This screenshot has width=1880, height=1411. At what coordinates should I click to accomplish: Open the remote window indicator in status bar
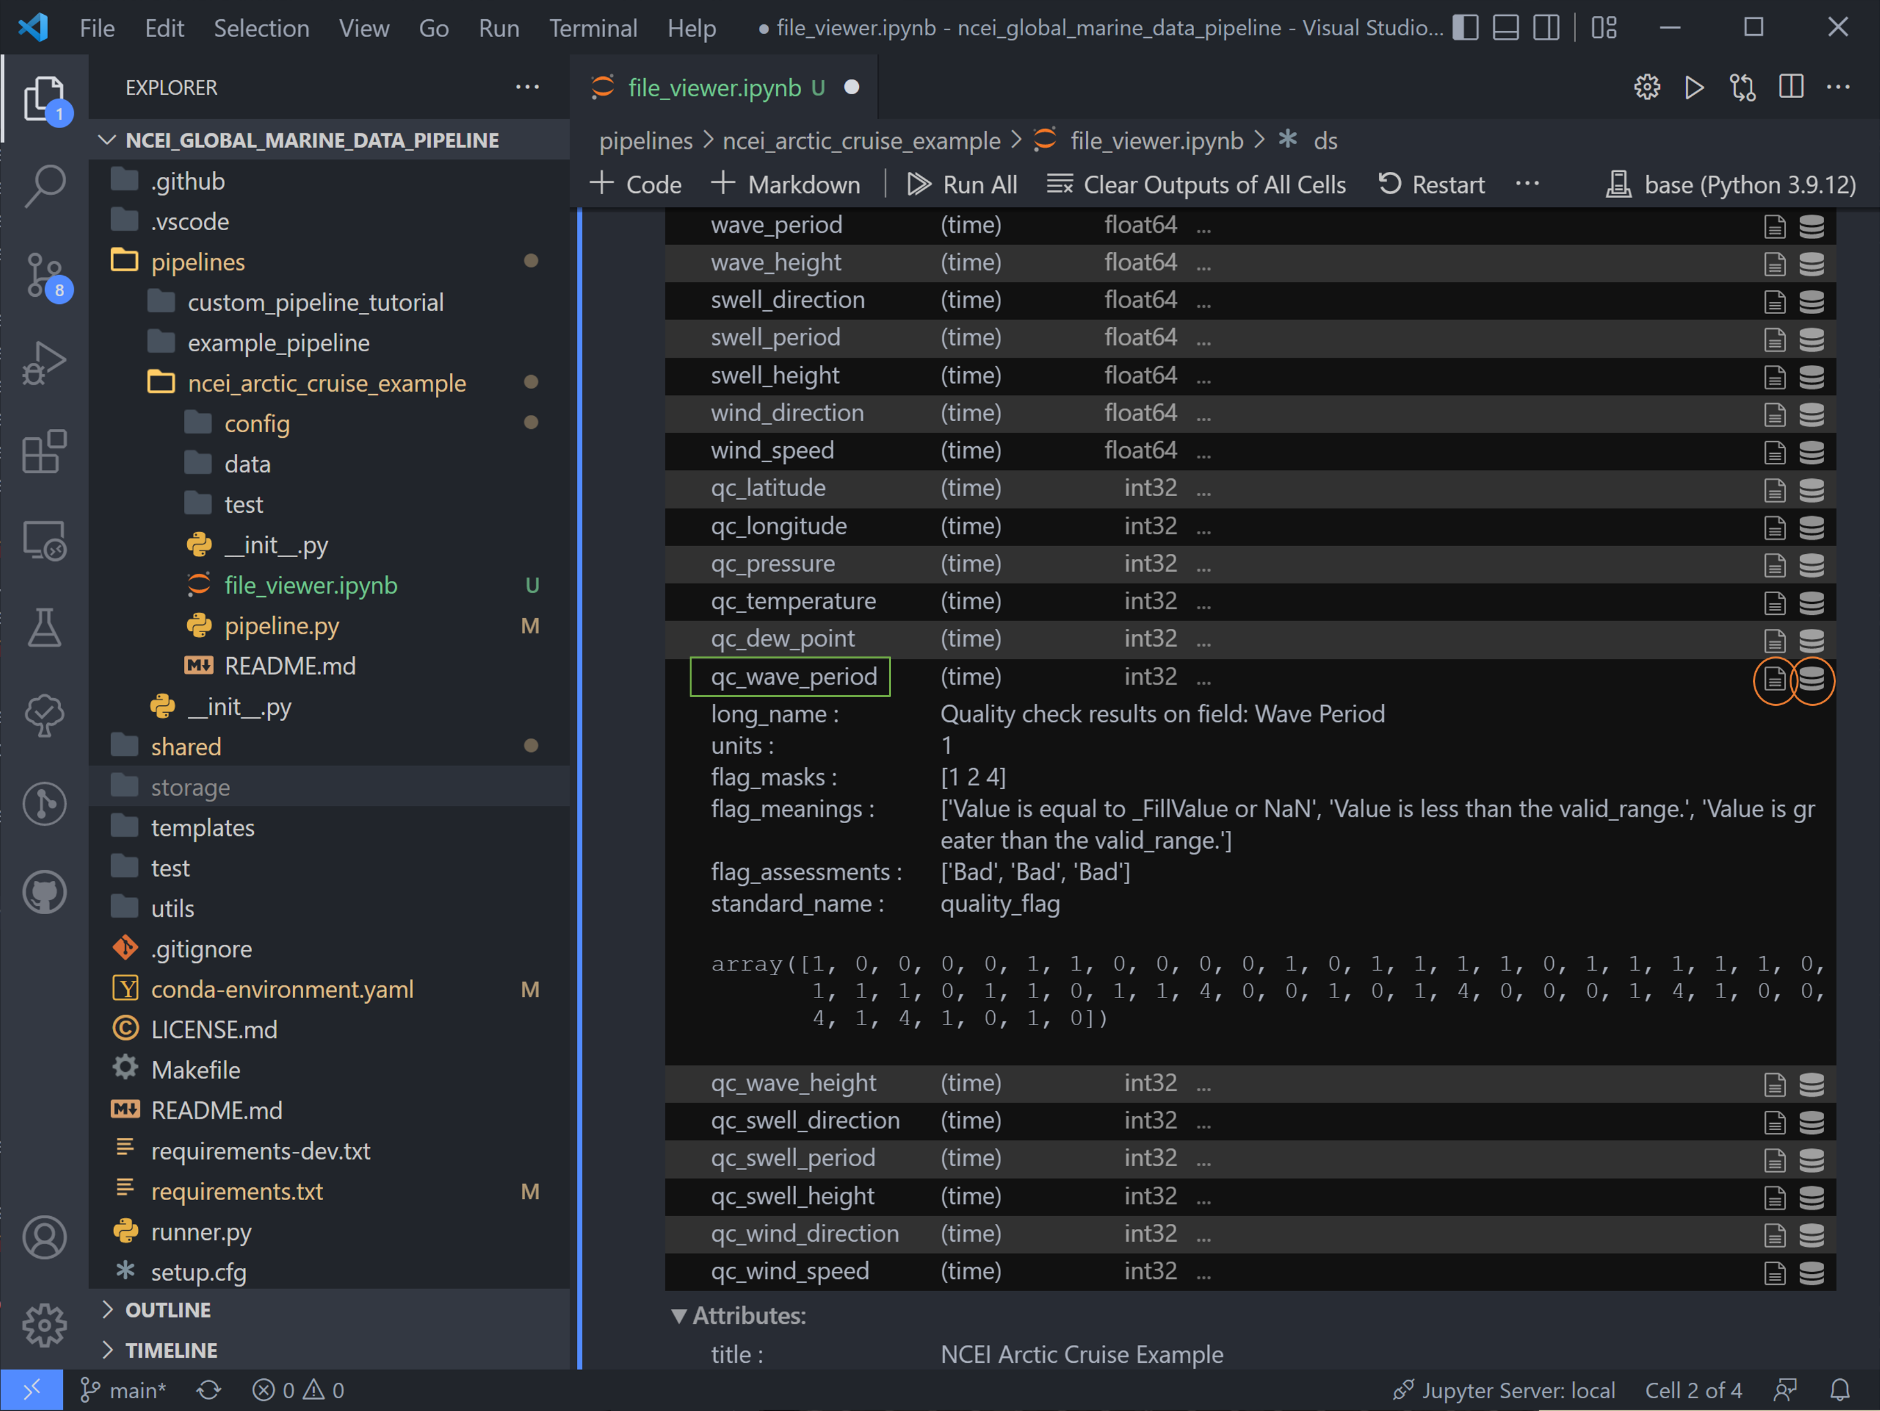tap(31, 1390)
